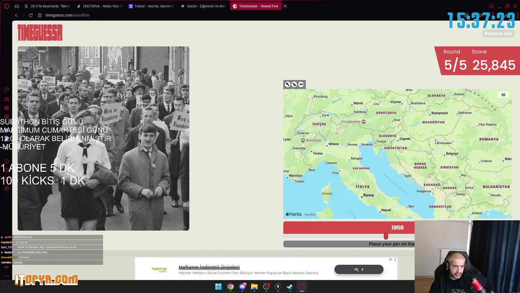Open a new browser tab
Screen dimensions: 520x293
(x=285, y=6)
